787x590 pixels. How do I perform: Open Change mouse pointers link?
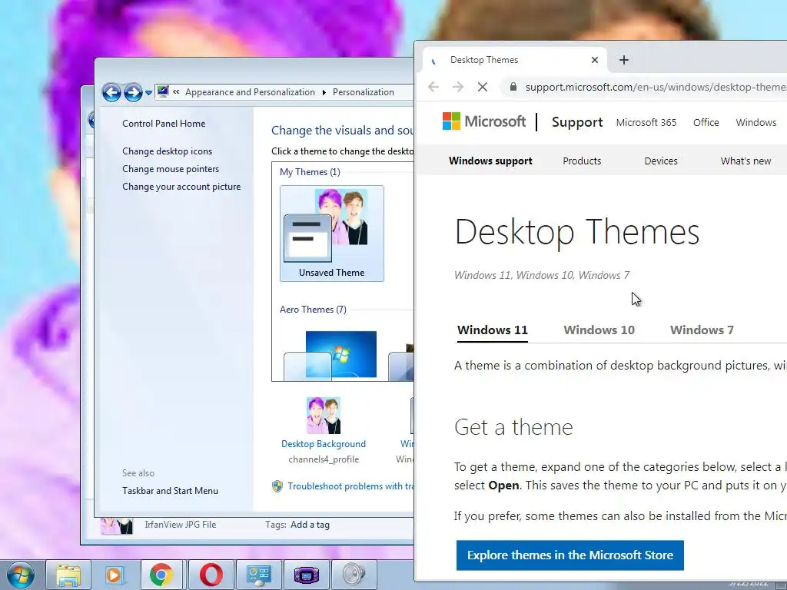click(x=171, y=169)
